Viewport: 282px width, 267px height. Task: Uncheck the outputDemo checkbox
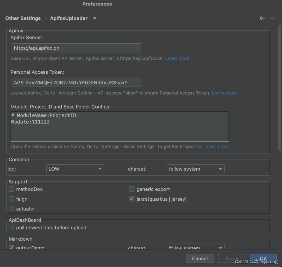click(11, 247)
